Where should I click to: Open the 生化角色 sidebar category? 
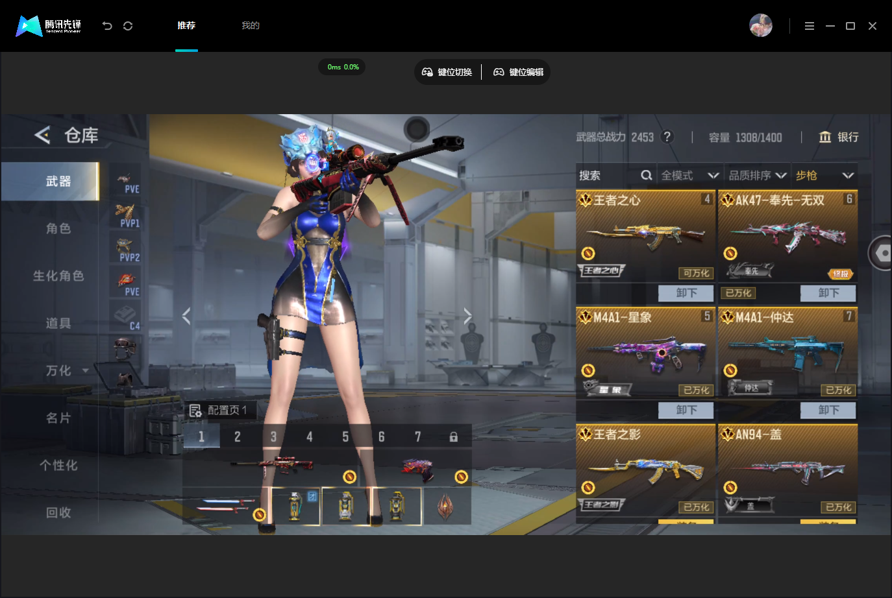click(x=58, y=276)
